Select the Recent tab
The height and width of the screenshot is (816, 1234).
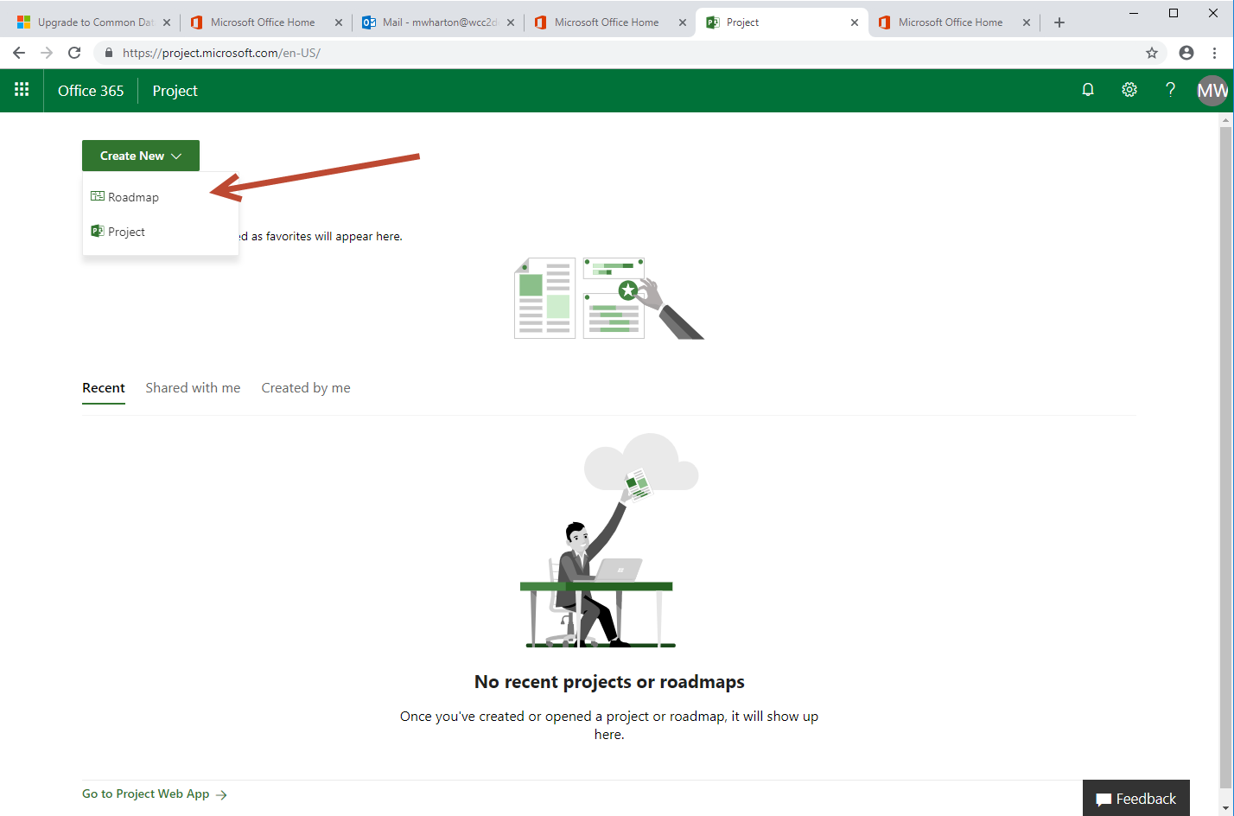click(104, 388)
